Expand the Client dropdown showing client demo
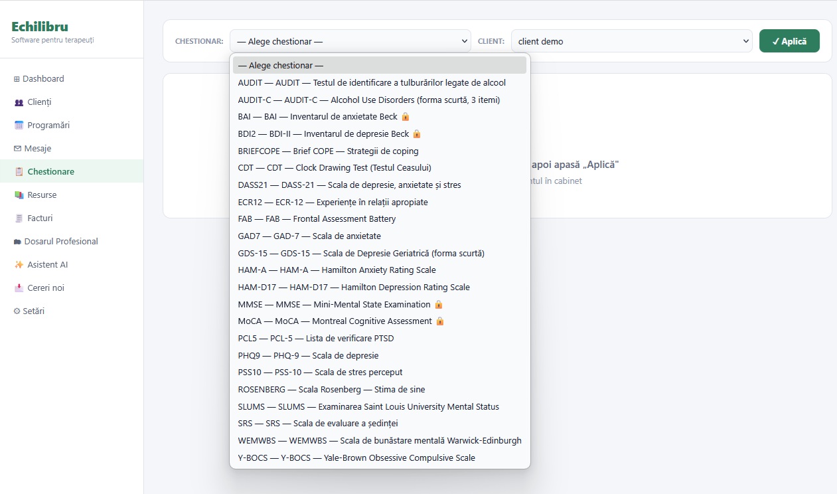The height and width of the screenshot is (494, 837). tap(631, 41)
